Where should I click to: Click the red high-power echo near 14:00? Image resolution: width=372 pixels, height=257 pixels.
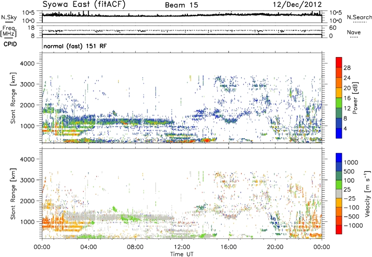coord(207,140)
